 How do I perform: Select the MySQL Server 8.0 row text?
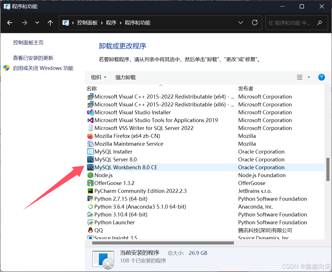click(116, 160)
